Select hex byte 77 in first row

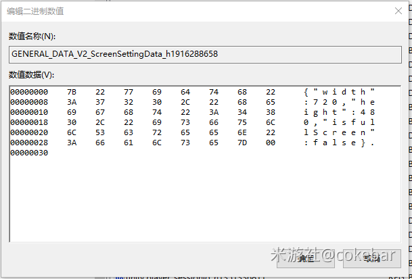click(129, 92)
